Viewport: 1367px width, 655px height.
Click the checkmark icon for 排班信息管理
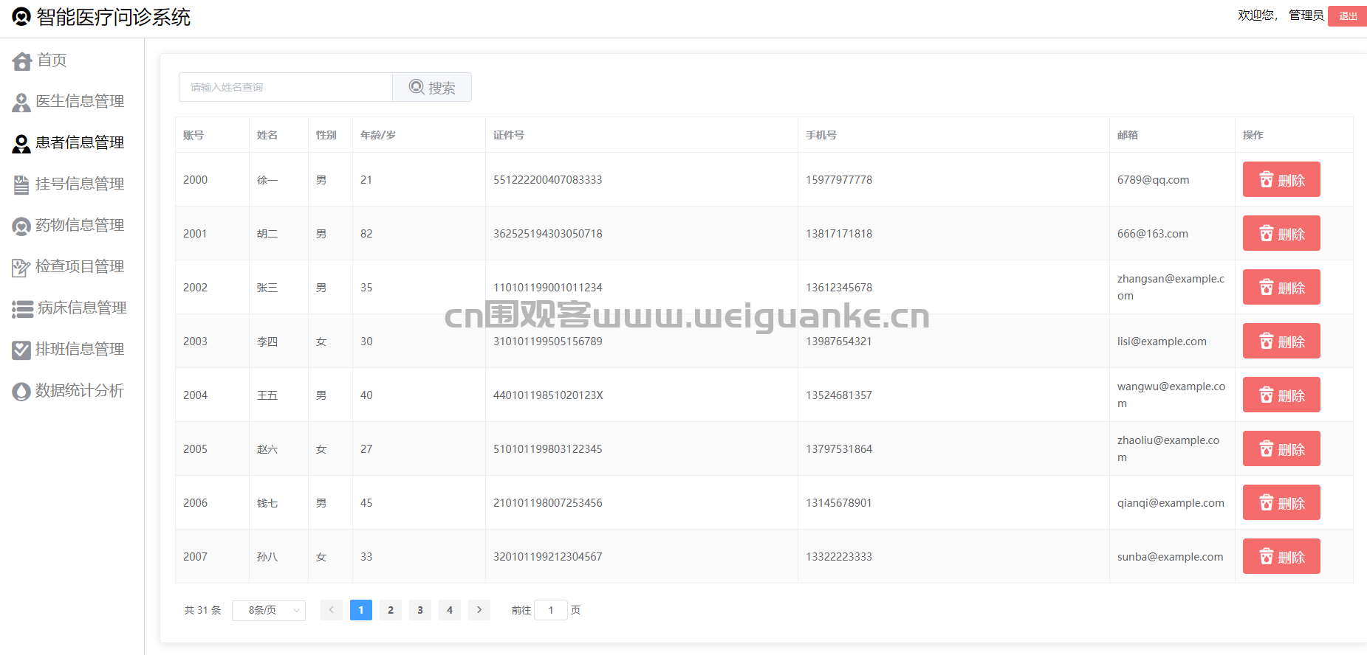coord(21,350)
